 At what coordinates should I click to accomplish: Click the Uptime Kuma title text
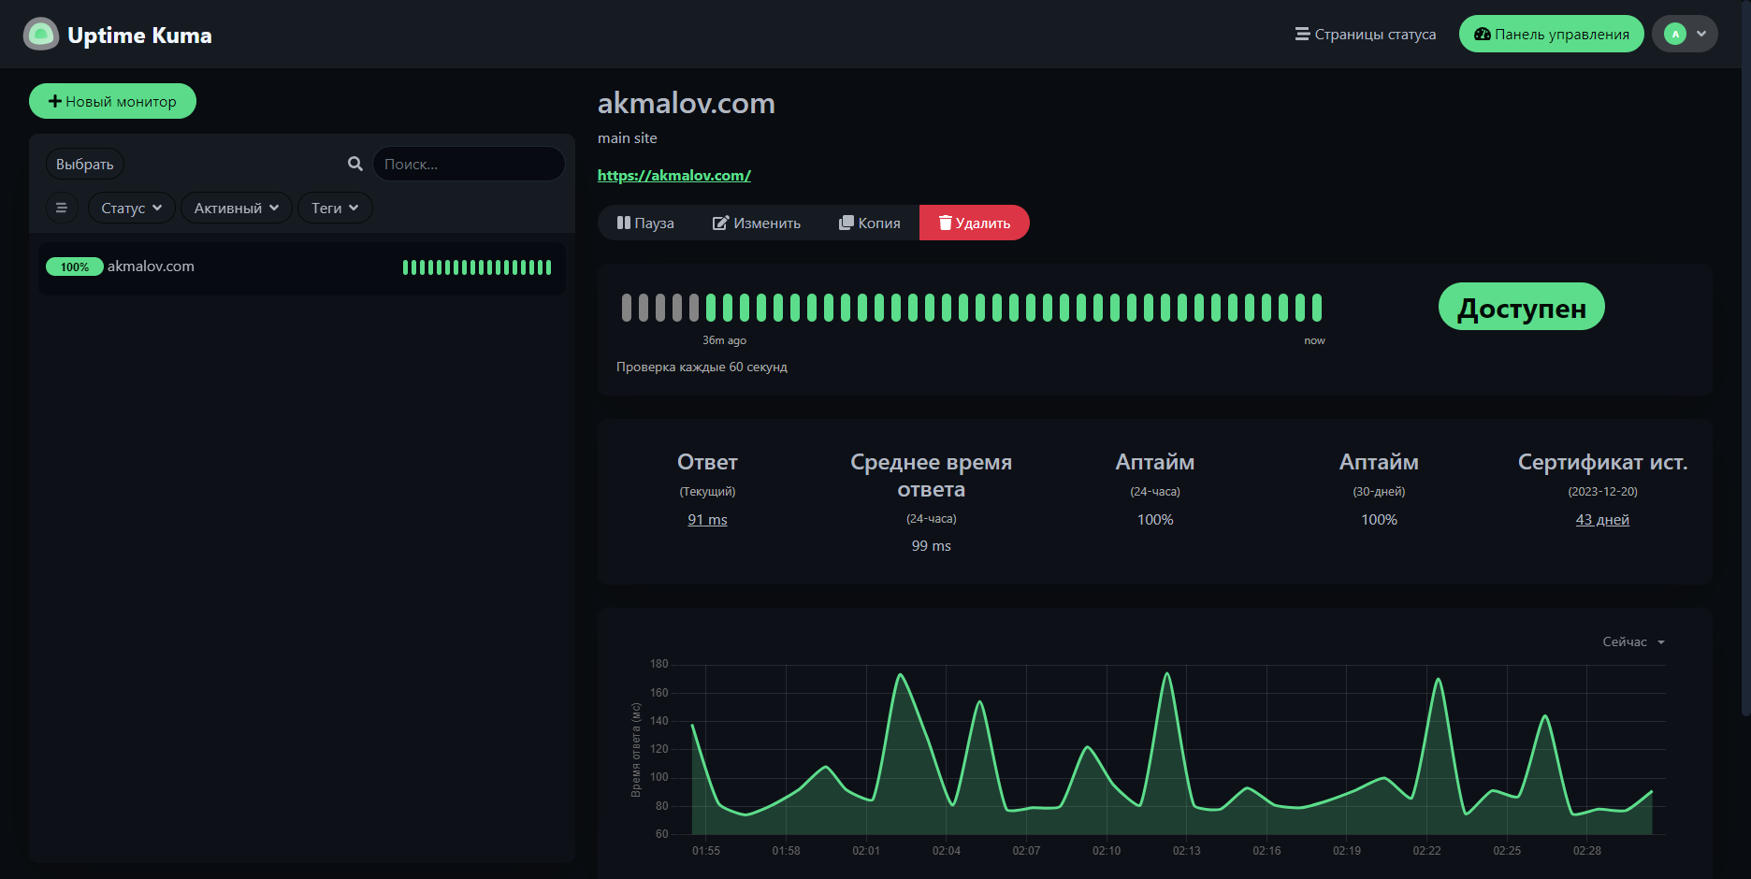pos(140,36)
